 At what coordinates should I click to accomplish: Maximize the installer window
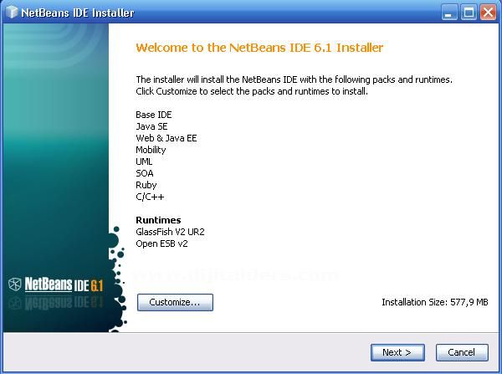pyautogui.click(x=469, y=13)
